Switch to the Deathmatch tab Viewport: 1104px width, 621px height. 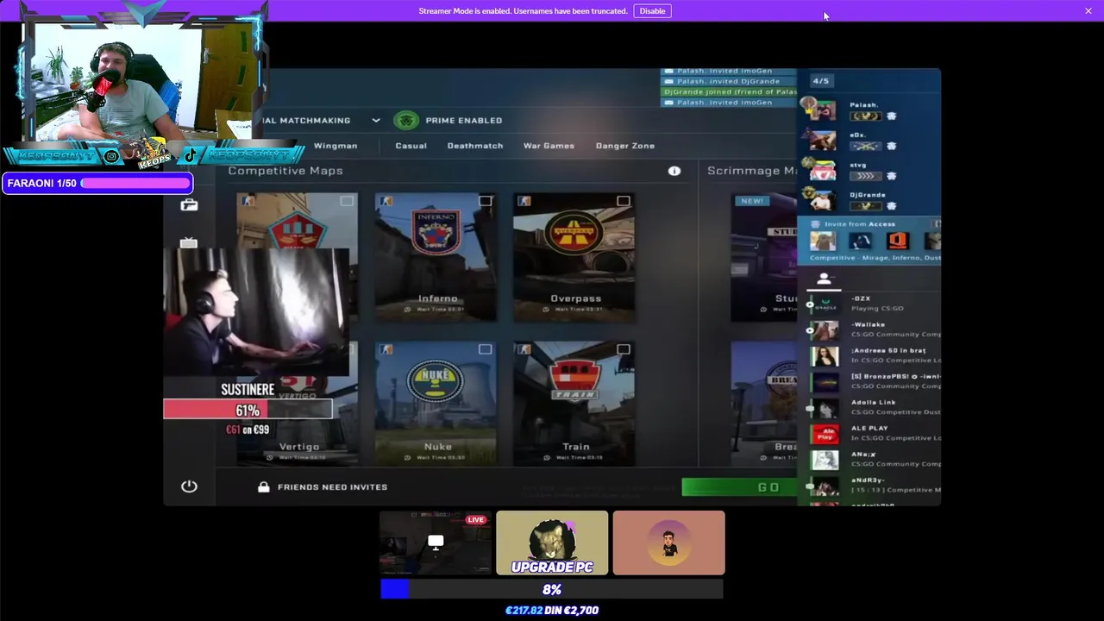coord(475,146)
